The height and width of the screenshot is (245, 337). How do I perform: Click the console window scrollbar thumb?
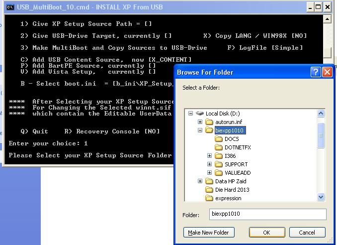(x=327, y=52)
